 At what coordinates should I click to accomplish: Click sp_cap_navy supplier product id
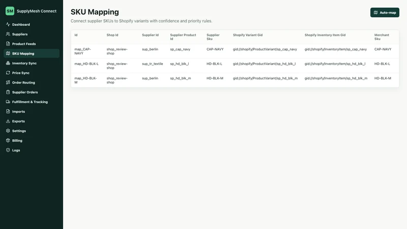(x=180, y=49)
